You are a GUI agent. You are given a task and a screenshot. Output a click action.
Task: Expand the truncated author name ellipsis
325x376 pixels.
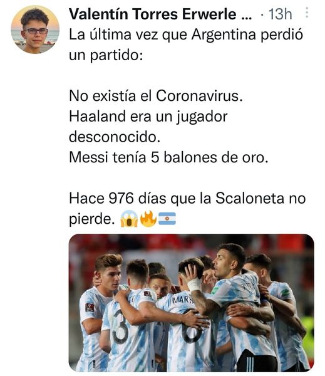tap(245, 14)
